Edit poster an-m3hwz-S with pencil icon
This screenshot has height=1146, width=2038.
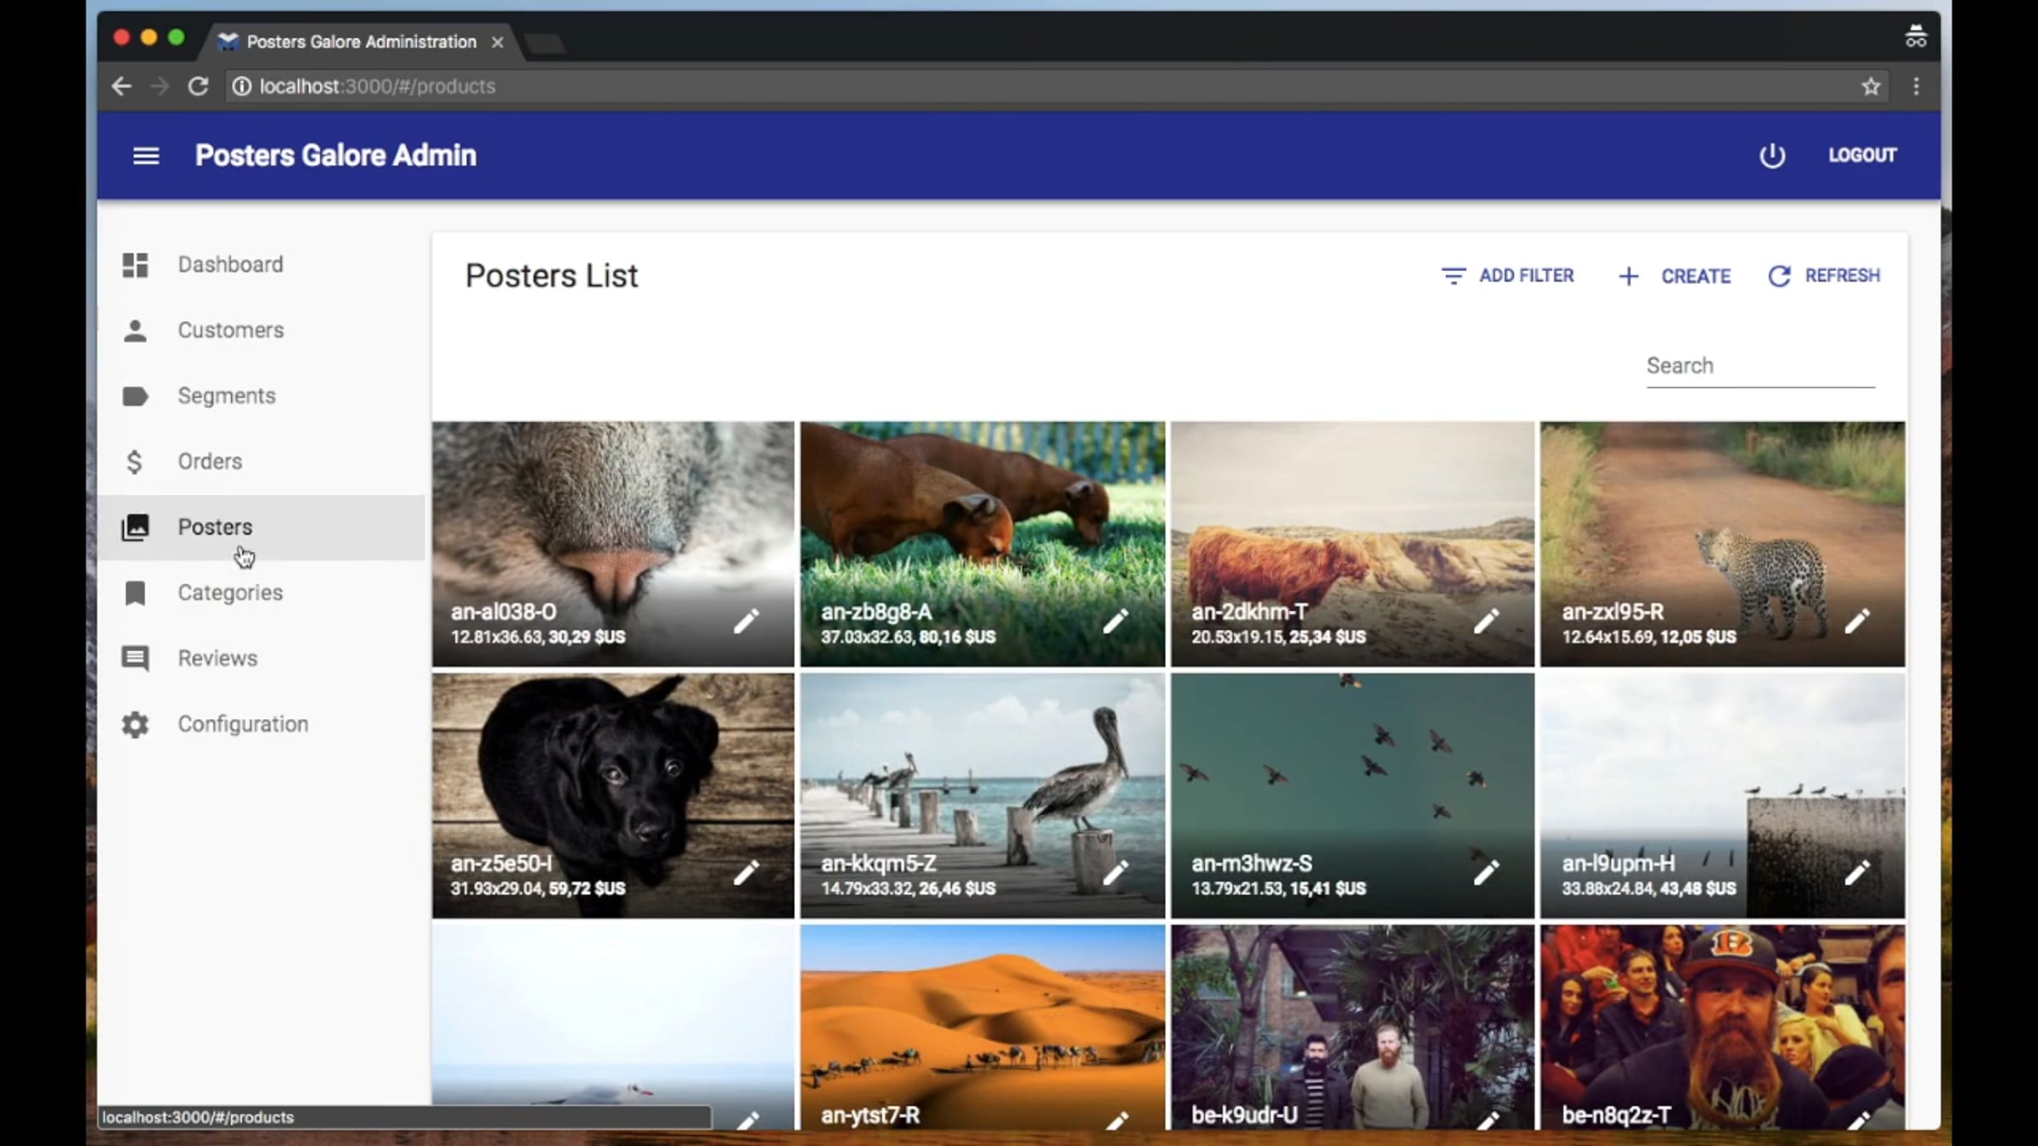point(1486,873)
